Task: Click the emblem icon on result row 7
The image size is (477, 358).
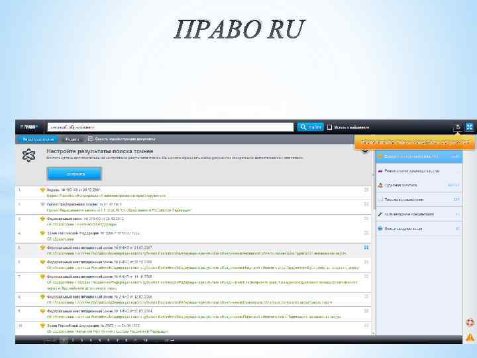Action: (x=42, y=276)
